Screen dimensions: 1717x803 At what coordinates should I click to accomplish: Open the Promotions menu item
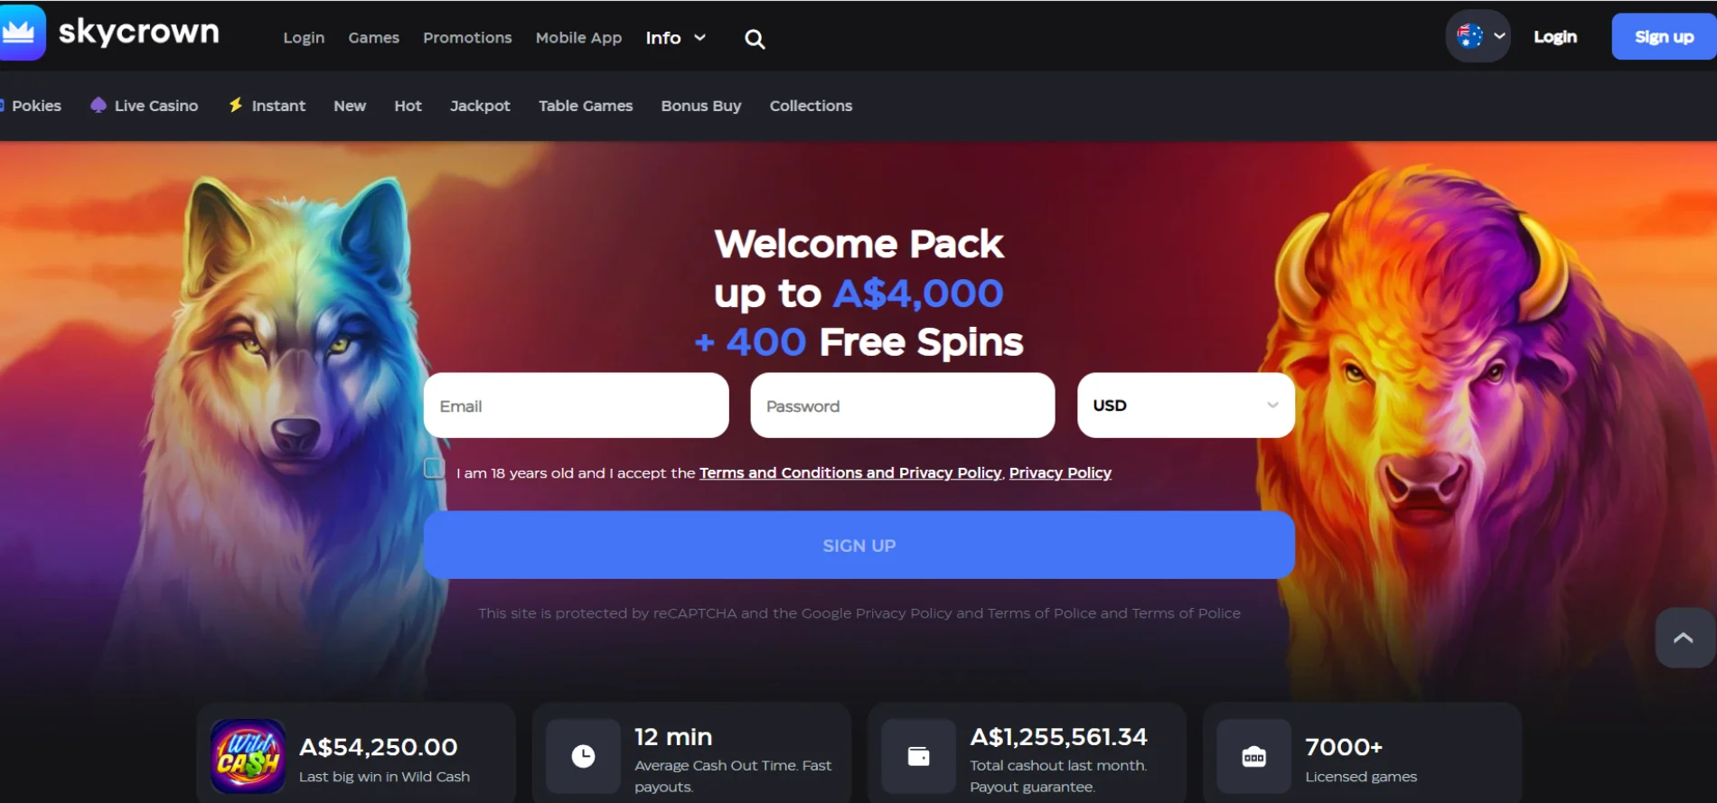point(467,38)
